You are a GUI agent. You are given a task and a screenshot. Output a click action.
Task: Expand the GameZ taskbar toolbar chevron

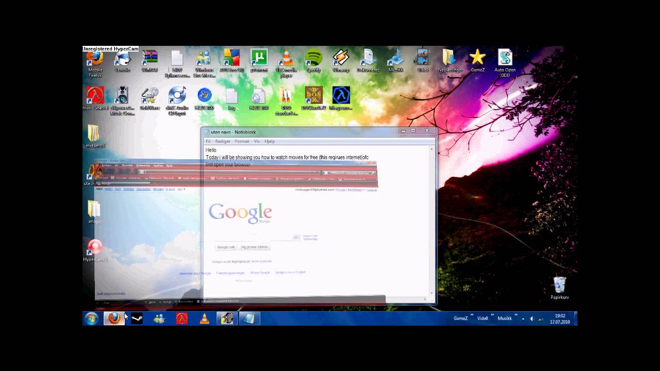[x=471, y=315]
